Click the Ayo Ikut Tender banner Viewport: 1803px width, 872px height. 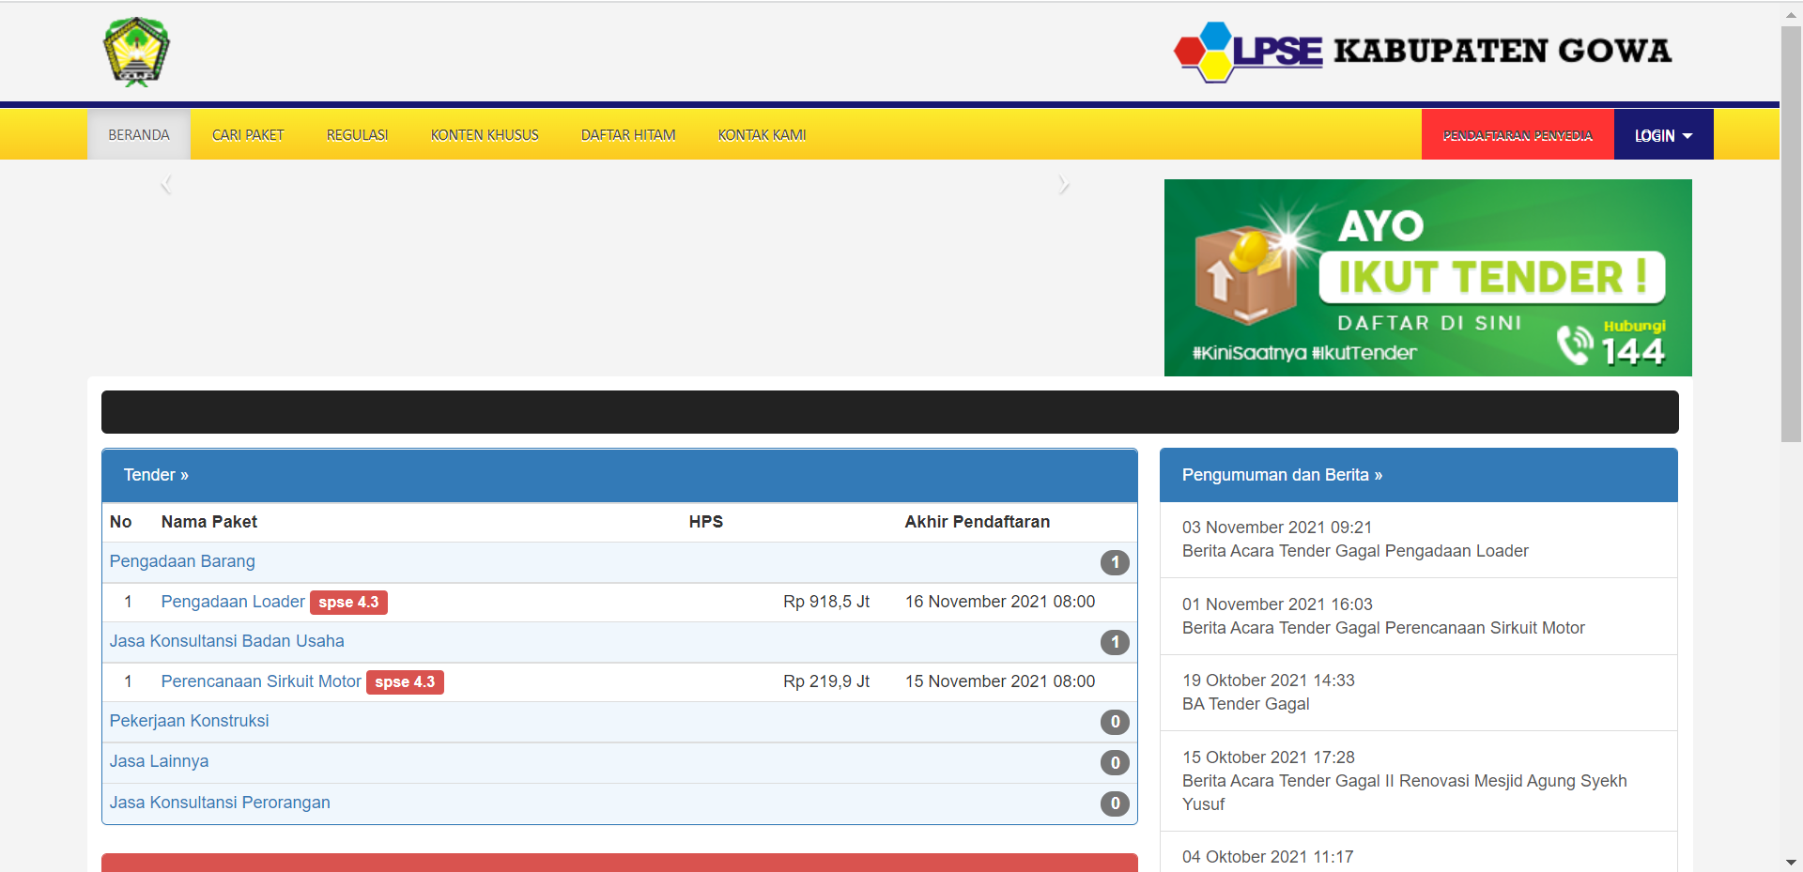pos(1427,277)
